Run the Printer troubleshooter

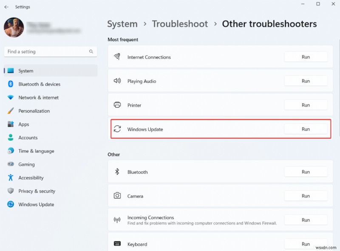click(x=306, y=105)
